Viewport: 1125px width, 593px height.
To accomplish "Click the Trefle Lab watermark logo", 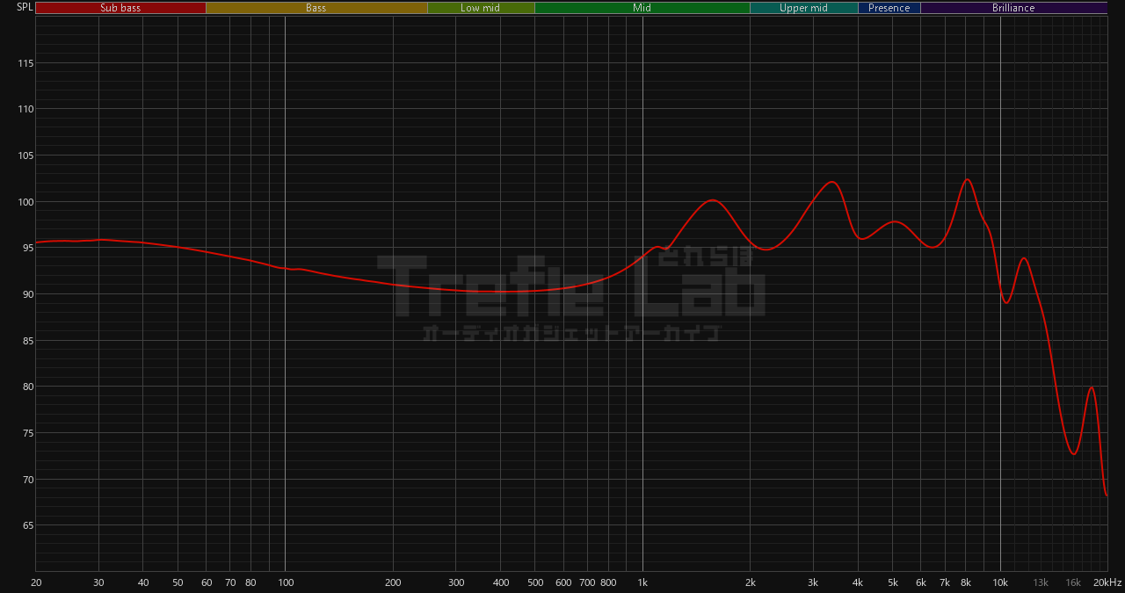I will click(x=570, y=286).
